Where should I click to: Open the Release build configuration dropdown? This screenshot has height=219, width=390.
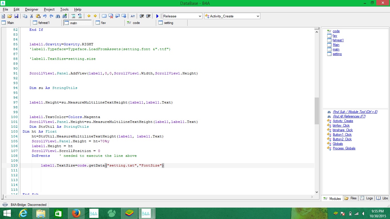(182, 16)
